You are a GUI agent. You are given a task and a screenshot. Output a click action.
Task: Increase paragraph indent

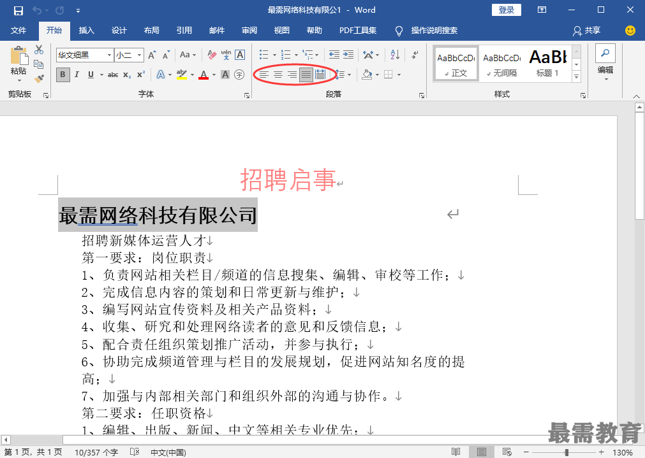point(348,55)
